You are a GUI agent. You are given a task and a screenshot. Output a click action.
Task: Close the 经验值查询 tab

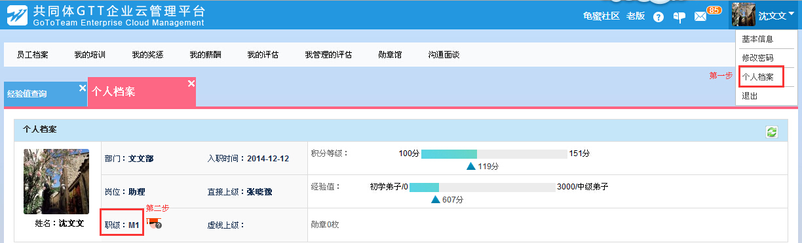click(82, 88)
